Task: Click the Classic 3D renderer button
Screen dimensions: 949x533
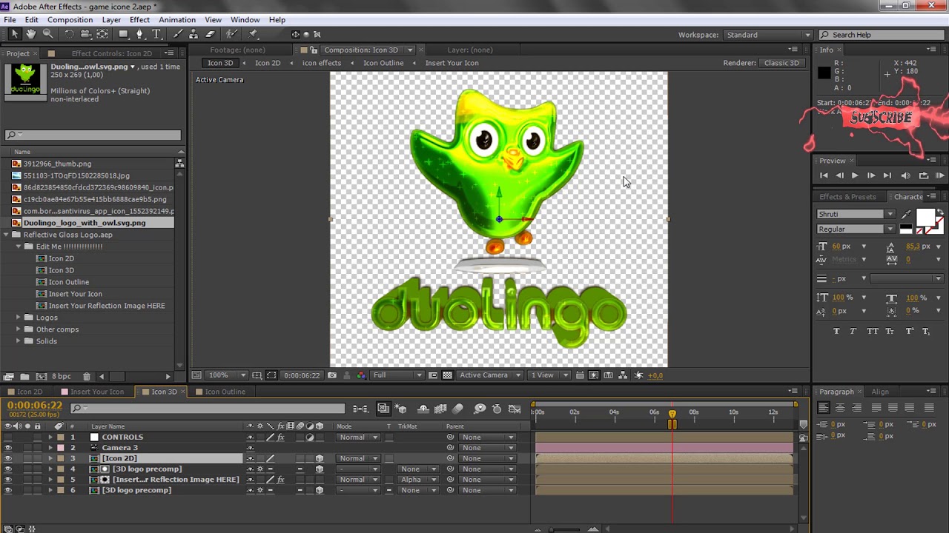Action: click(781, 63)
